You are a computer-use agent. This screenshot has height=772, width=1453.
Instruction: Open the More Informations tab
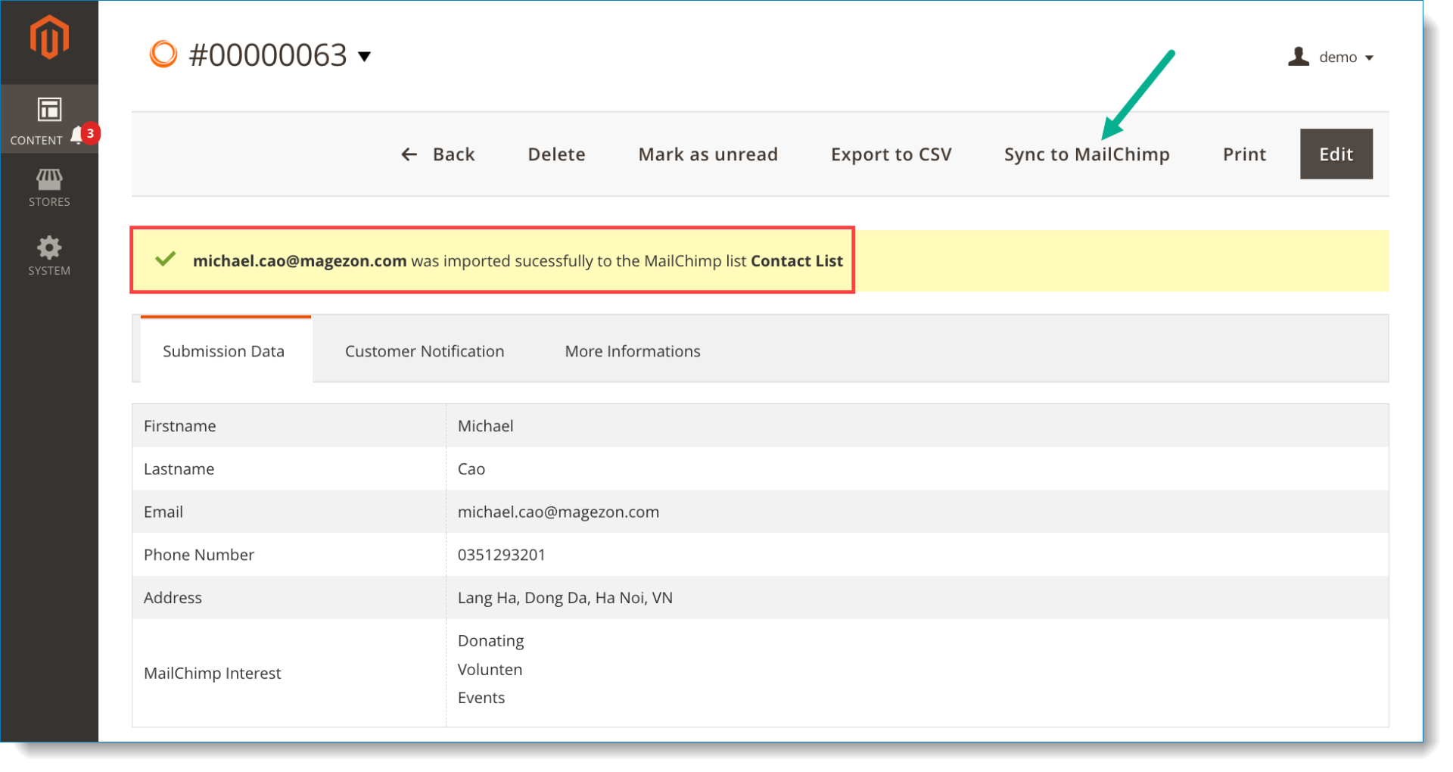tap(632, 350)
